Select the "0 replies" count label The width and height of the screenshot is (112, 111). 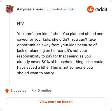pos(45,91)
